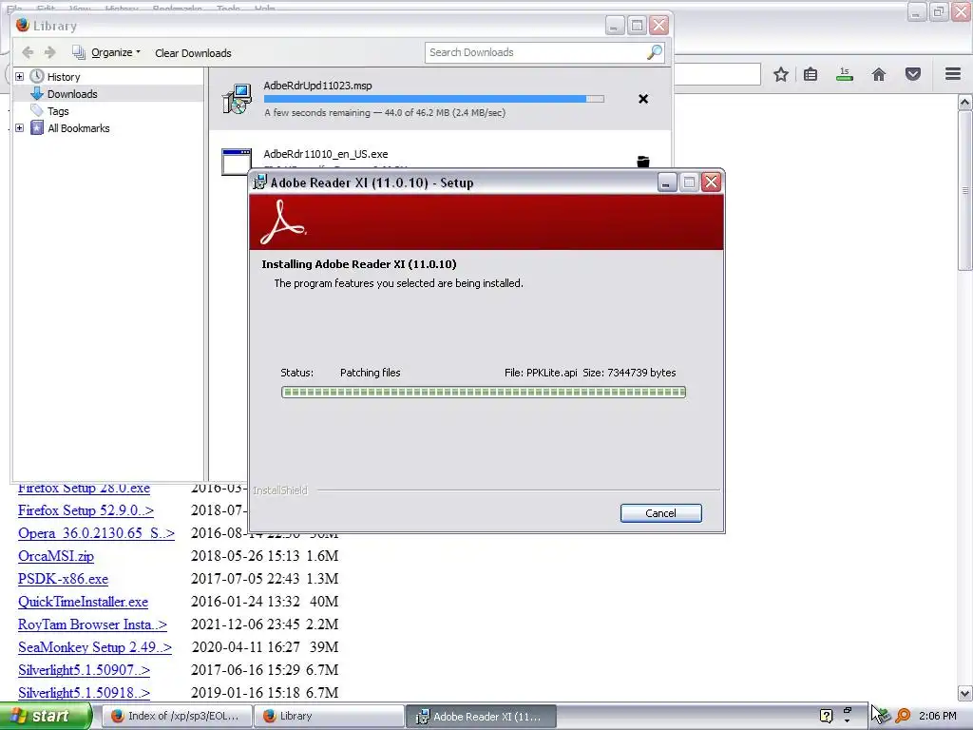Switch to Library taskbar item
The width and height of the screenshot is (973, 730).
329,717
